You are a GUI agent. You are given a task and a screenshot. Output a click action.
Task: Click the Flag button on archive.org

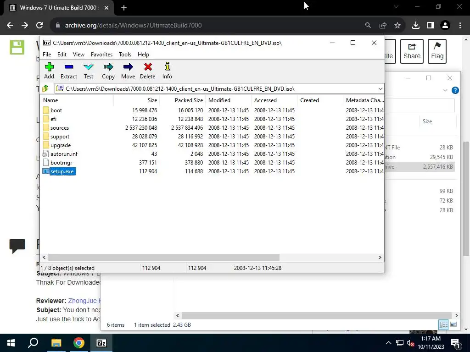[x=437, y=51]
